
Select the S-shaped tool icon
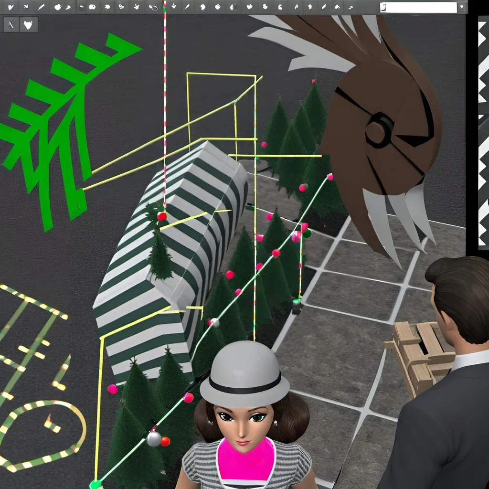(x=265, y=7)
